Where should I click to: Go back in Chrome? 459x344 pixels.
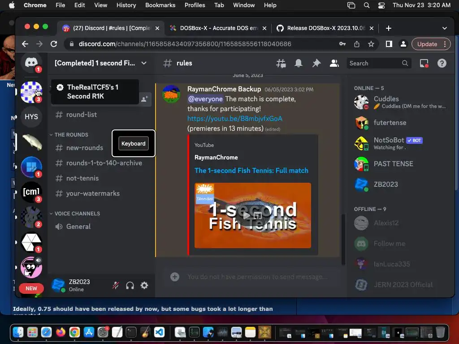coord(25,44)
